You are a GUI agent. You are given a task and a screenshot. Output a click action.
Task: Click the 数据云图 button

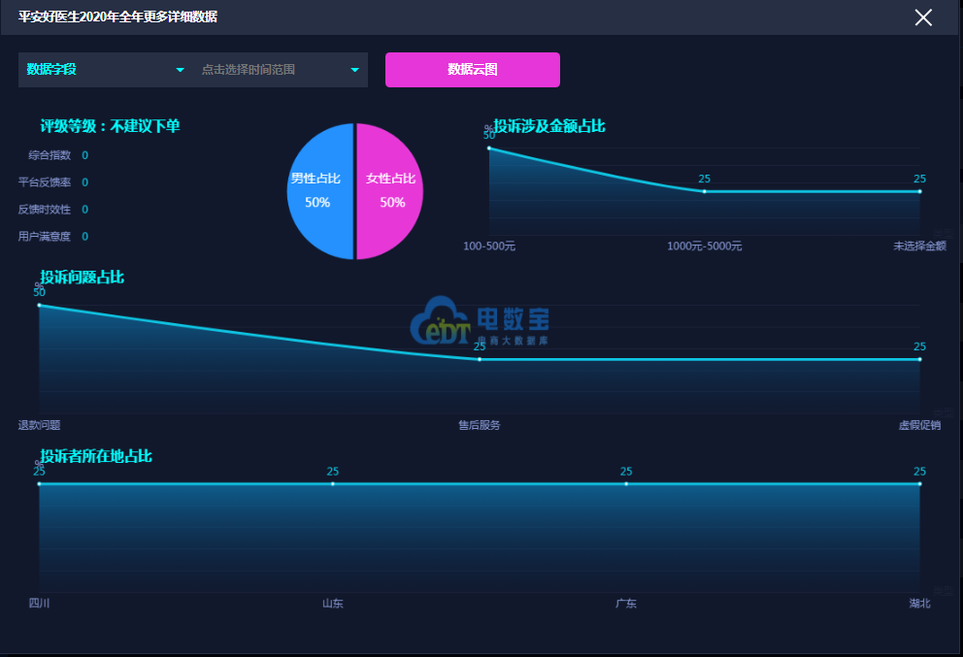(x=473, y=69)
